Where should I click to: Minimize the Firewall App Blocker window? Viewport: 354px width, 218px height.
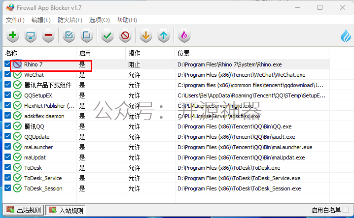[298, 8]
